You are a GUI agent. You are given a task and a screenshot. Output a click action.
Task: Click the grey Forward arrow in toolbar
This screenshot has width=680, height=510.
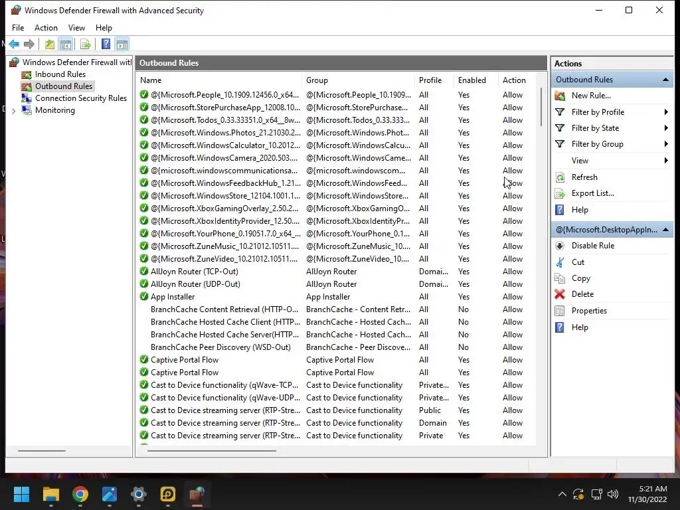coord(29,44)
